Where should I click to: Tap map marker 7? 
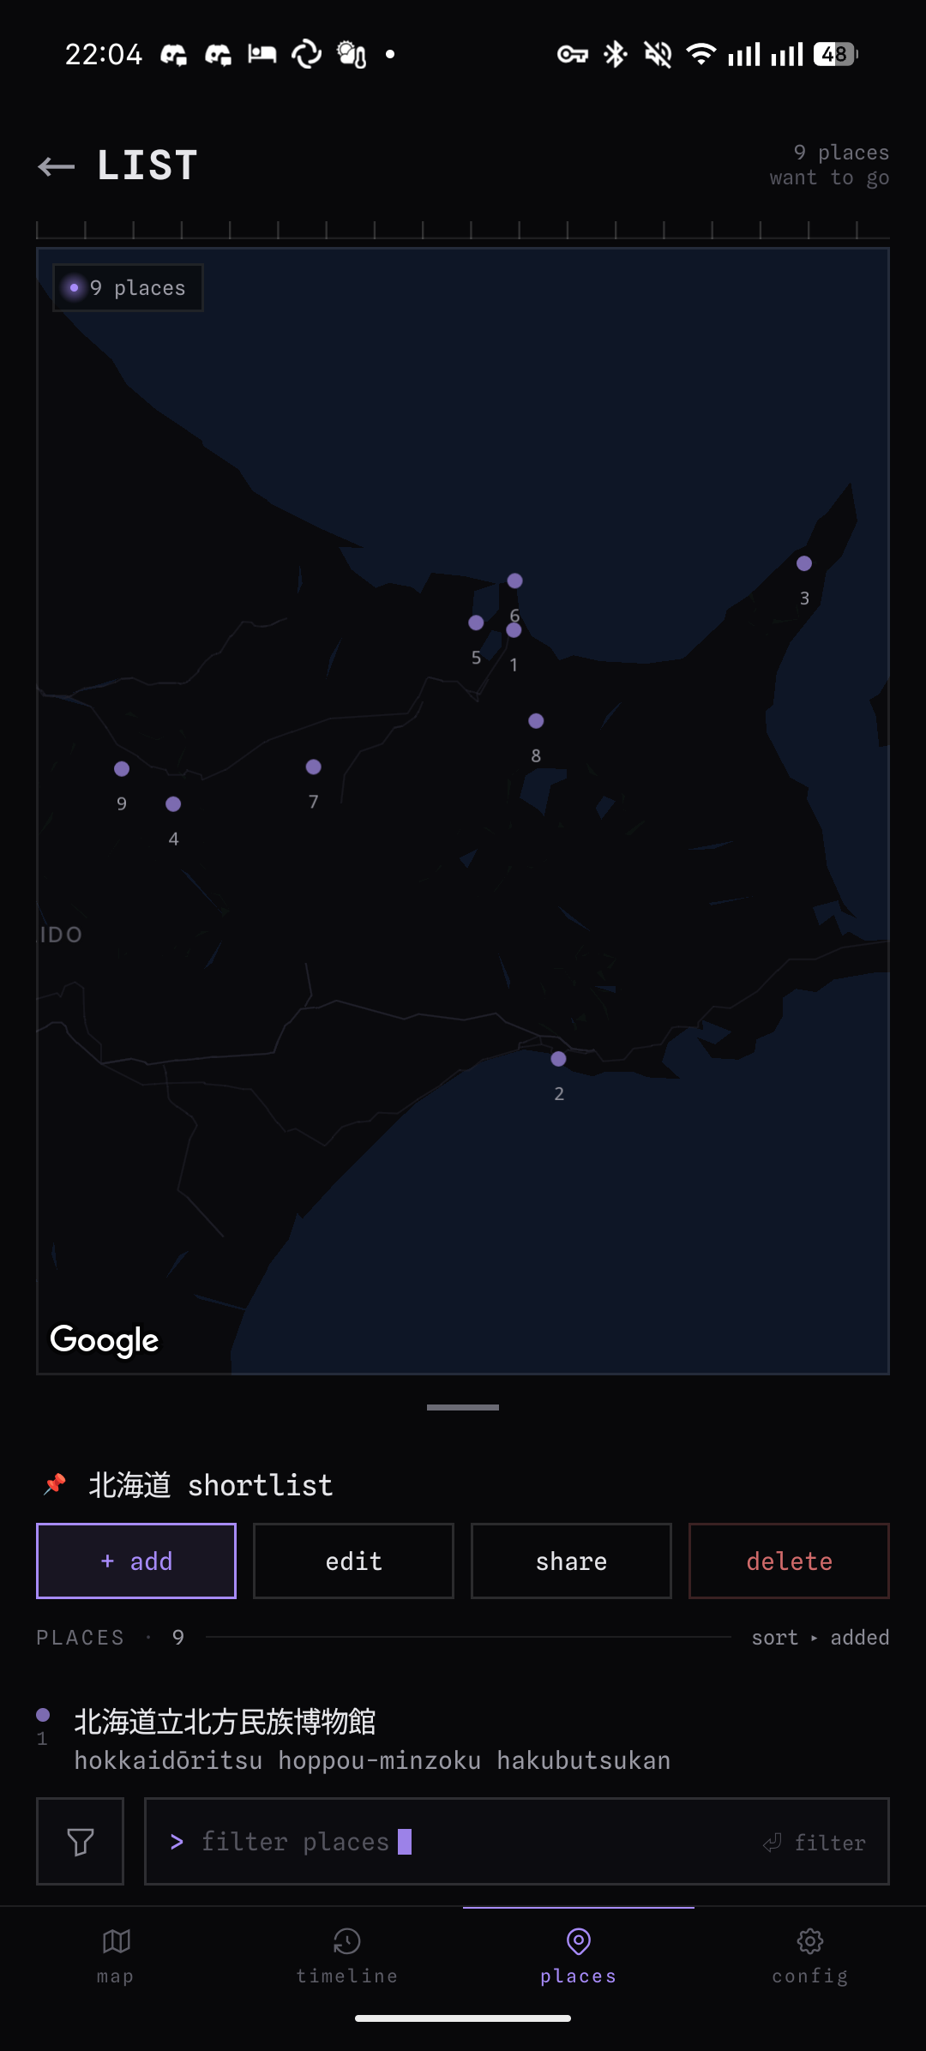[314, 767]
